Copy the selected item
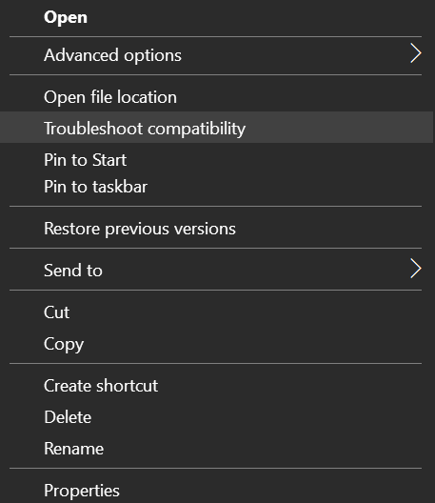This screenshot has height=503, width=435. 217,344
